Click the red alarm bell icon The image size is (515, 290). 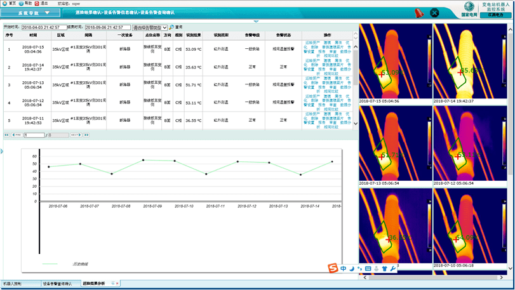[418, 13]
